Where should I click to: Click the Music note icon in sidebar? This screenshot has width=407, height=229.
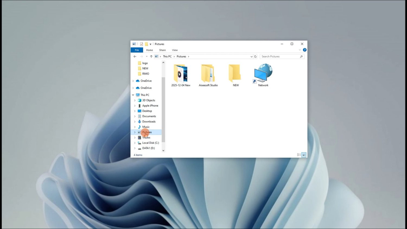139,127
